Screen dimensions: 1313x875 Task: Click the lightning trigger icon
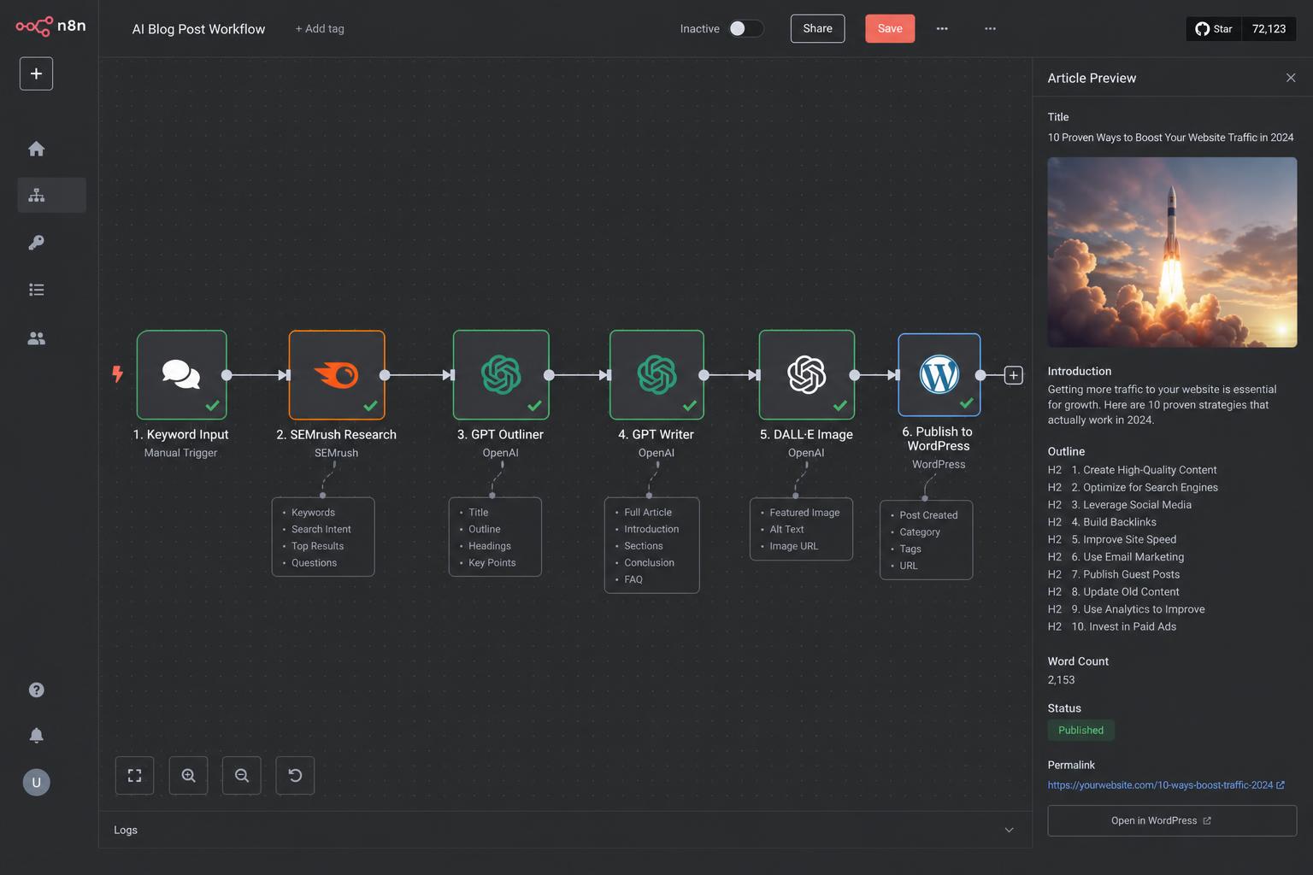tap(117, 373)
